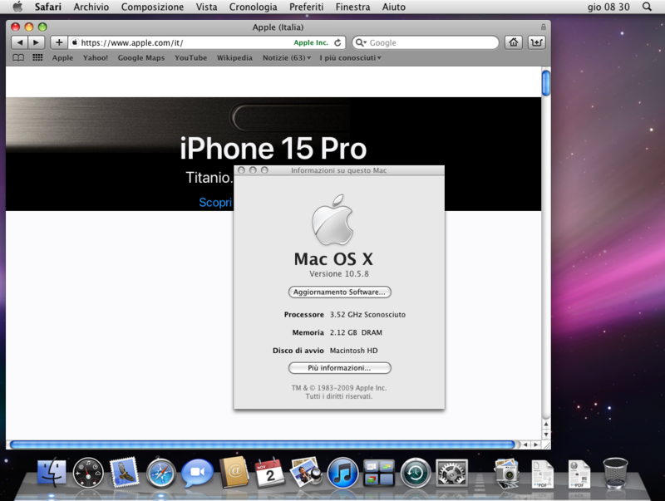Open the photos stack with camera in Dock
Viewport: 665px width, 501px height.
(x=507, y=474)
